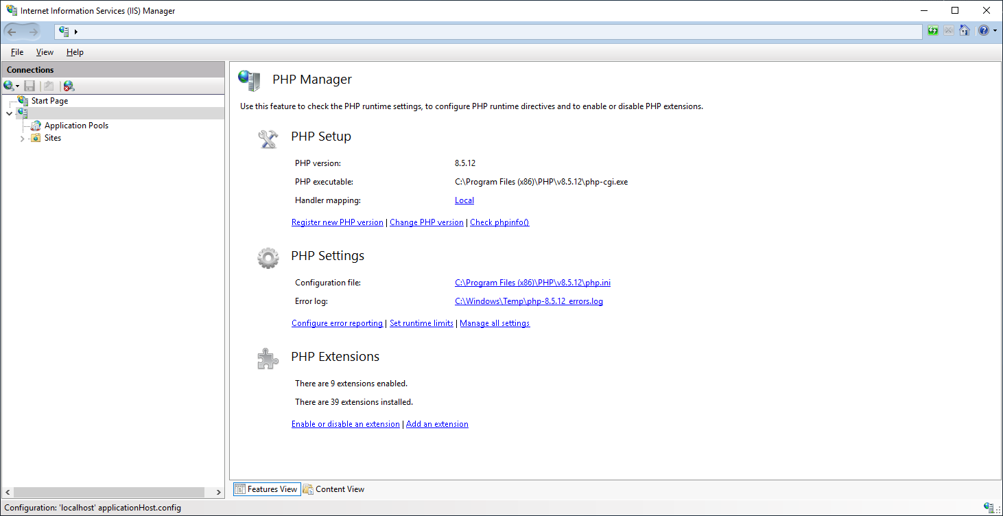Click Register new PHP version link
The image size is (1003, 516).
[338, 222]
